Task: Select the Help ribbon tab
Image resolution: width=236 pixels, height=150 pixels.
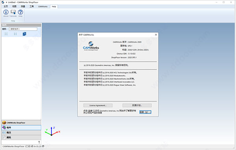Action: pyautogui.click(x=54, y=6)
